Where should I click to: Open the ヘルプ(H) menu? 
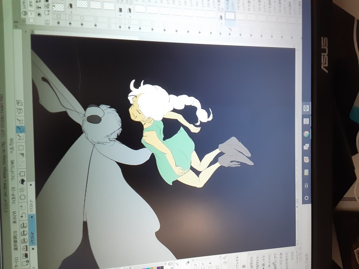(12, 146)
